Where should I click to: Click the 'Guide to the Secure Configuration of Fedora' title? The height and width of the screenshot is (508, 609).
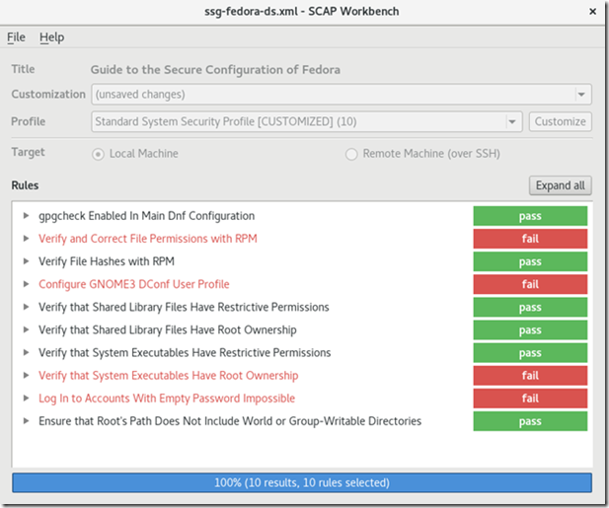coord(215,70)
